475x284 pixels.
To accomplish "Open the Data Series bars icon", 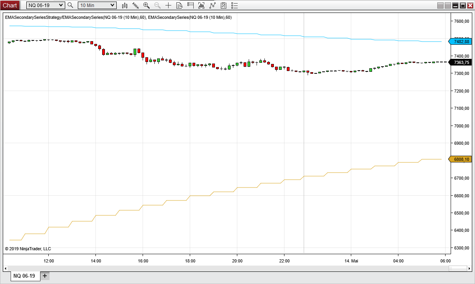I will (x=202, y=5).
